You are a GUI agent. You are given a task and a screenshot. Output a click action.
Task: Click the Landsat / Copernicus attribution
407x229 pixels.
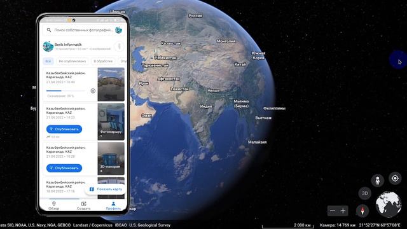(x=93, y=225)
